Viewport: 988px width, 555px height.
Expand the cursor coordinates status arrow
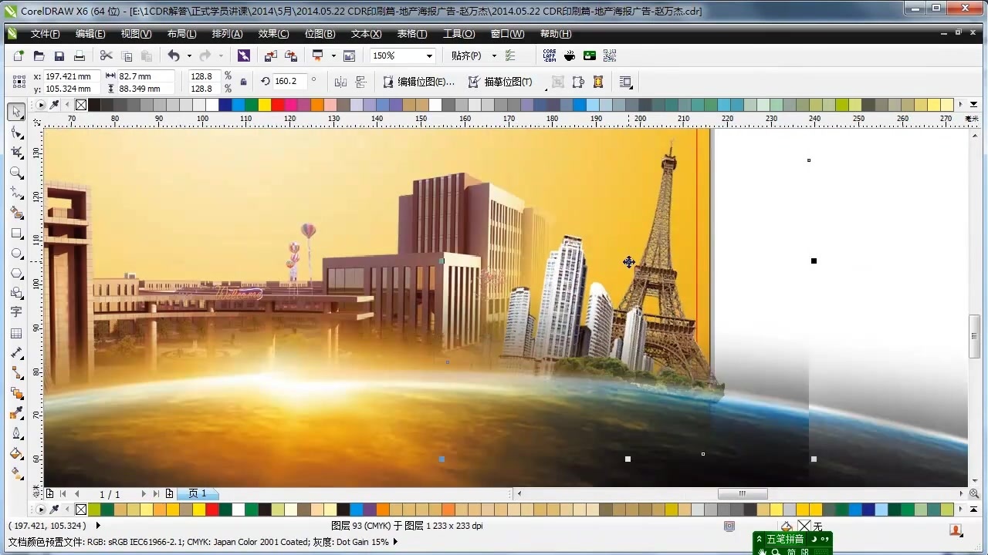tap(98, 526)
